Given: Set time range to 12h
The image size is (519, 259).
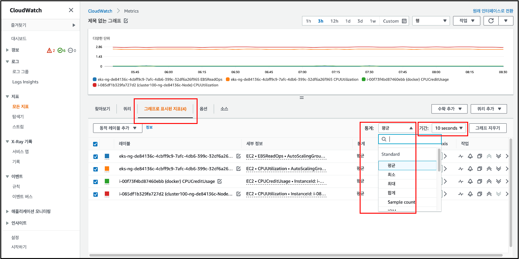Looking at the screenshot, I should coord(334,21).
